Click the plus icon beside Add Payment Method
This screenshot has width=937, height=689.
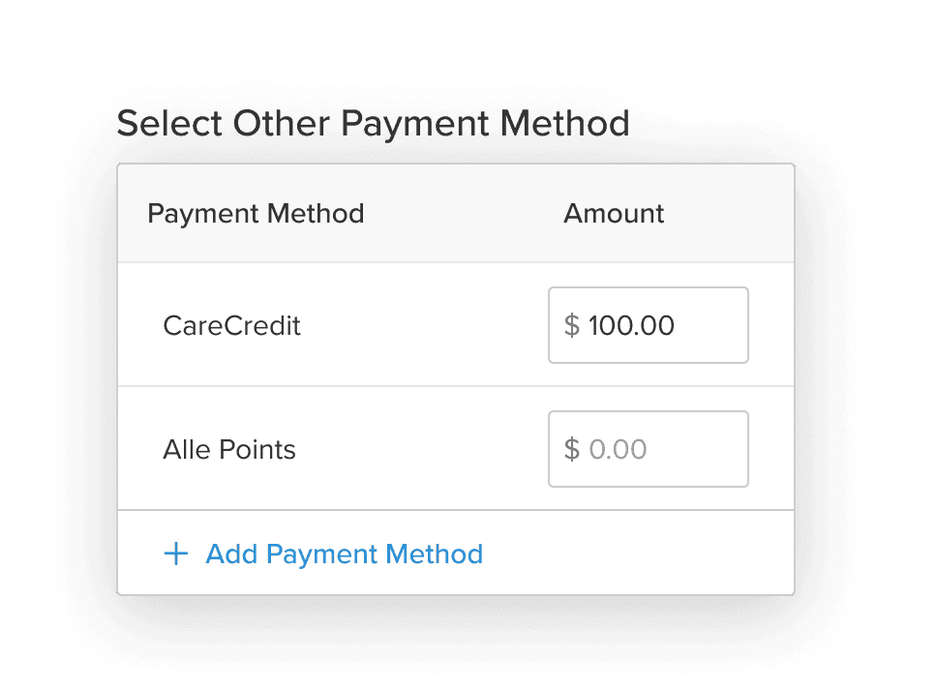coord(175,554)
